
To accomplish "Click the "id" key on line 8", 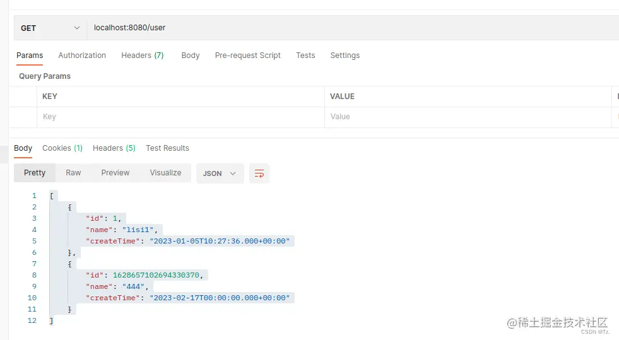I will [x=95, y=275].
